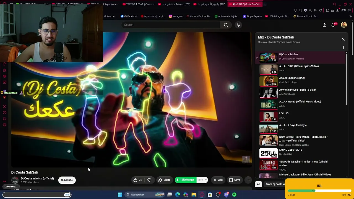The width and height of the screenshot is (354, 199).
Task: Open a new browser tab
Action: (265, 4)
